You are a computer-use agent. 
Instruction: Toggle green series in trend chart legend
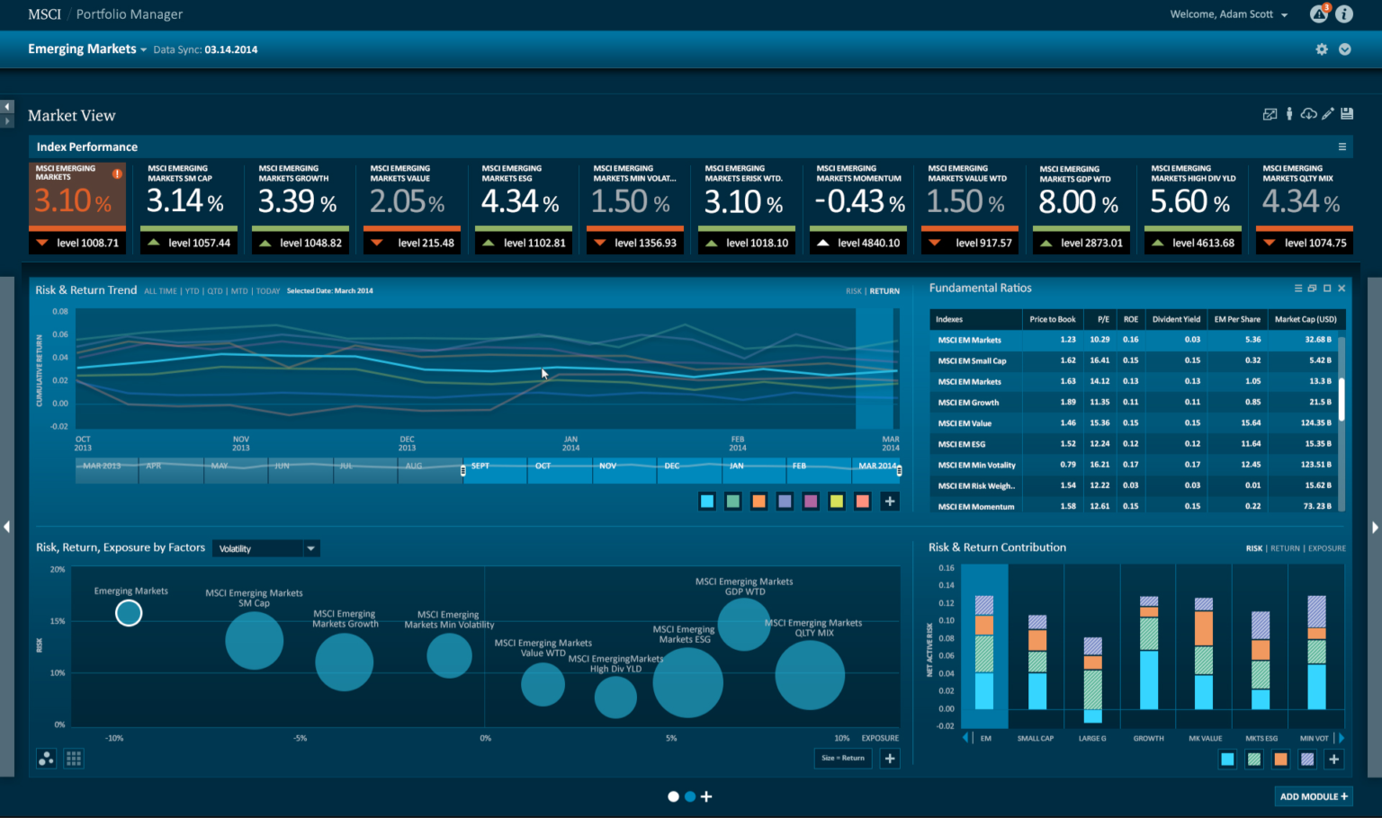pyautogui.click(x=733, y=502)
